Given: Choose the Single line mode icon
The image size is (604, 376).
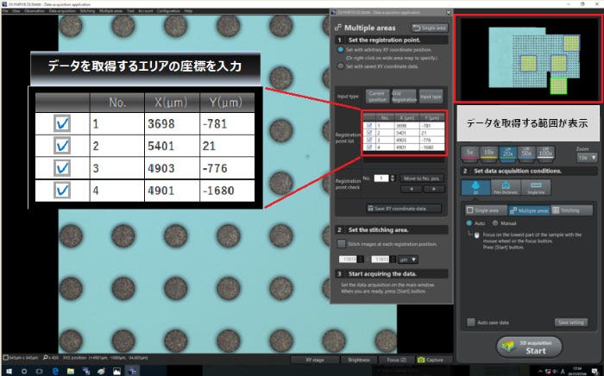Looking at the screenshot, I should tap(536, 187).
